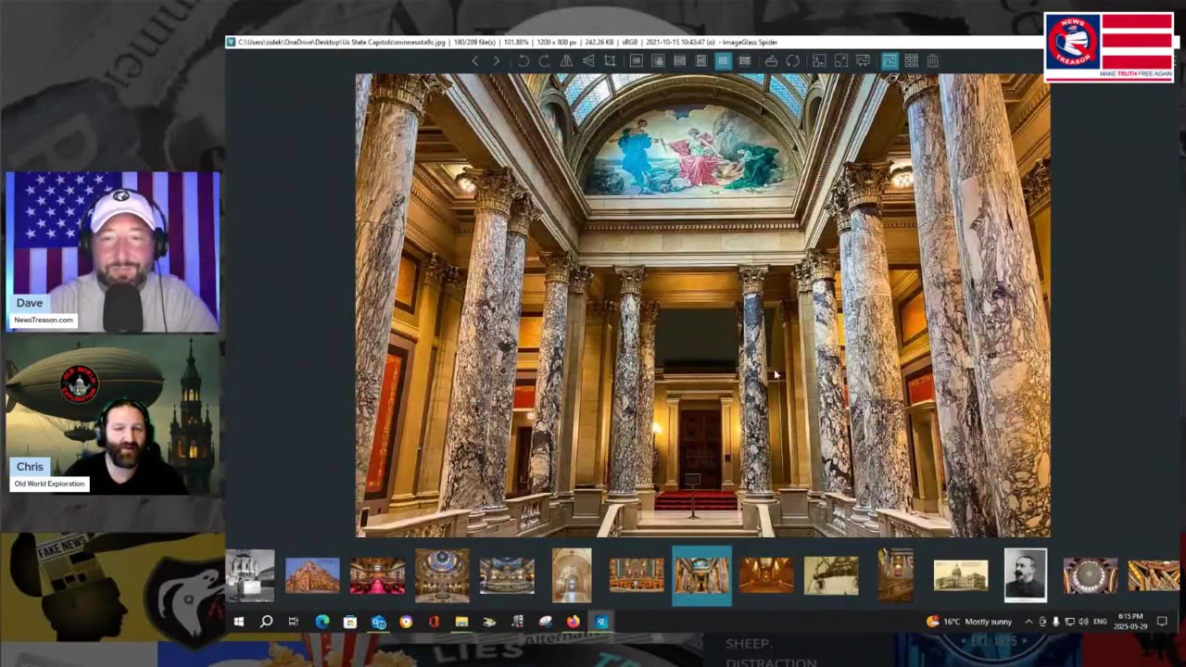The height and width of the screenshot is (667, 1186).
Task: Open the Office app on taskbar
Action: [434, 622]
